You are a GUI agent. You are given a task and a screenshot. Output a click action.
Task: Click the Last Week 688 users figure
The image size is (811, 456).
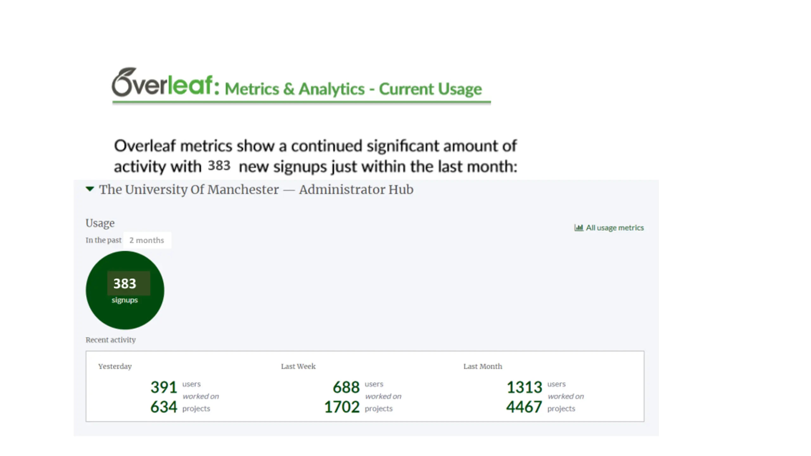[346, 387]
